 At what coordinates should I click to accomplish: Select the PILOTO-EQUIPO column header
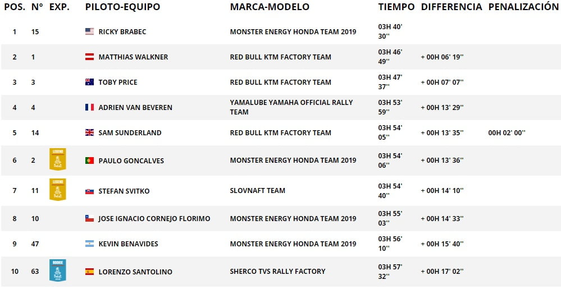pyautogui.click(x=123, y=7)
